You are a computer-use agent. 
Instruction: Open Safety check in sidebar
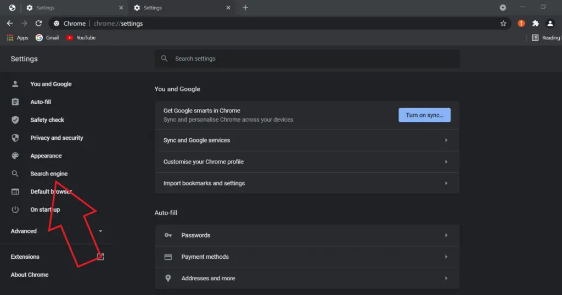47,120
